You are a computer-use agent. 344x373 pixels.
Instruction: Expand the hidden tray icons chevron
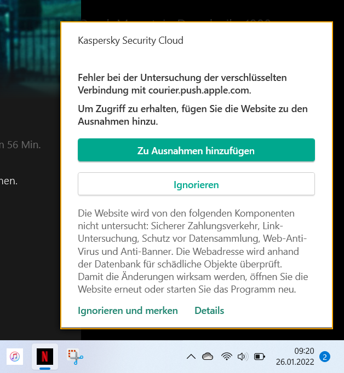tap(191, 357)
